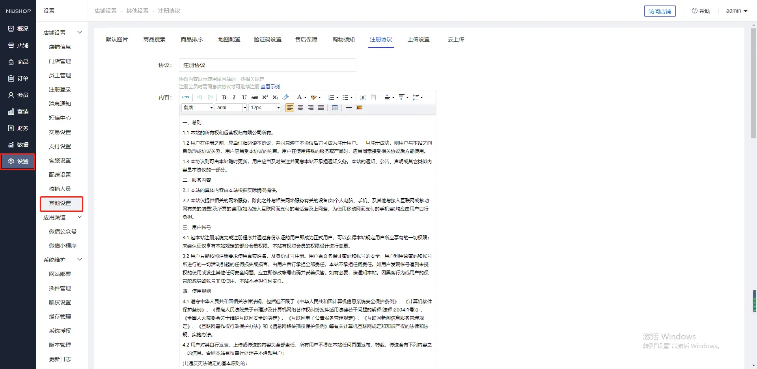
Task: Click the 协议 title input field
Action: pos(267,65)
